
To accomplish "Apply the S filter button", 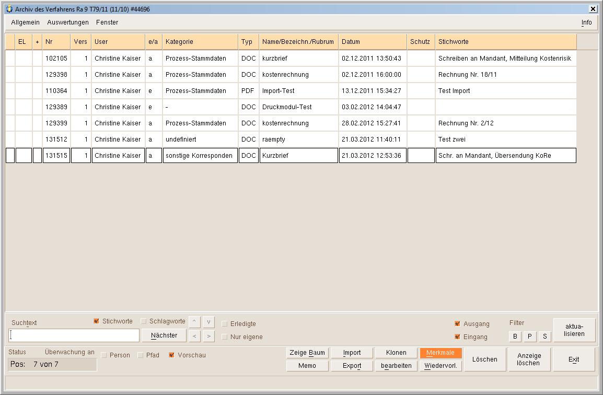I will click(x=544, y=336).
